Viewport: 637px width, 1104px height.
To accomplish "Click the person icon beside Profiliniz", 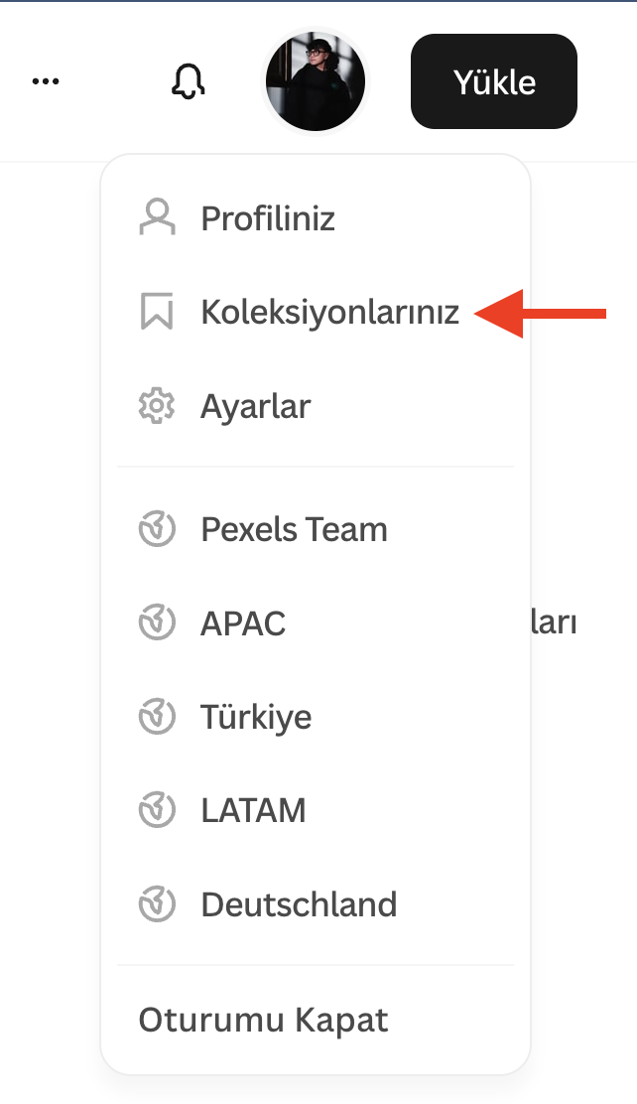I will [x=157, y=217].
